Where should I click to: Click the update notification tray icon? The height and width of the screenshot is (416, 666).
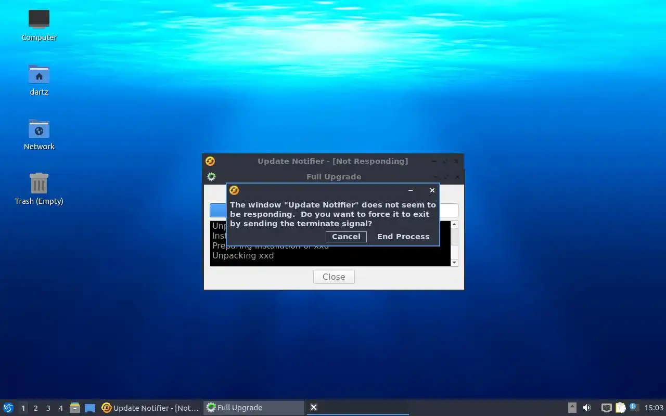pos(633,407)
